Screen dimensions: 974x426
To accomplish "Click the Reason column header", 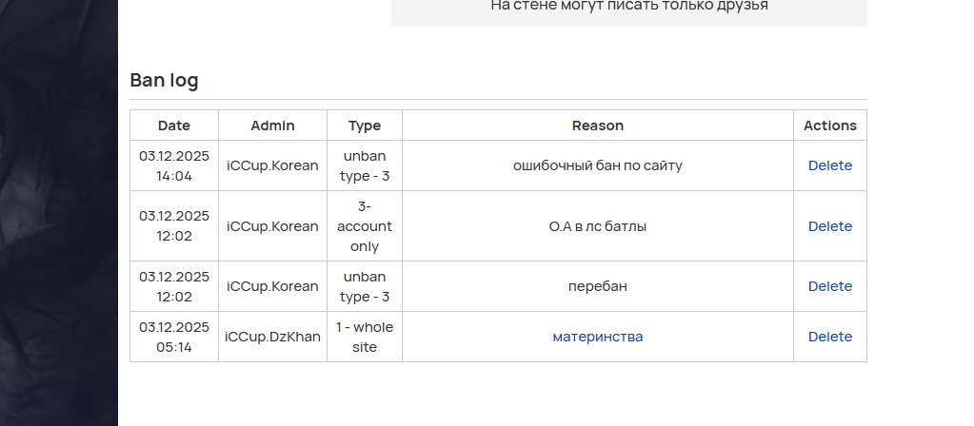I will (x=598, y=126).
